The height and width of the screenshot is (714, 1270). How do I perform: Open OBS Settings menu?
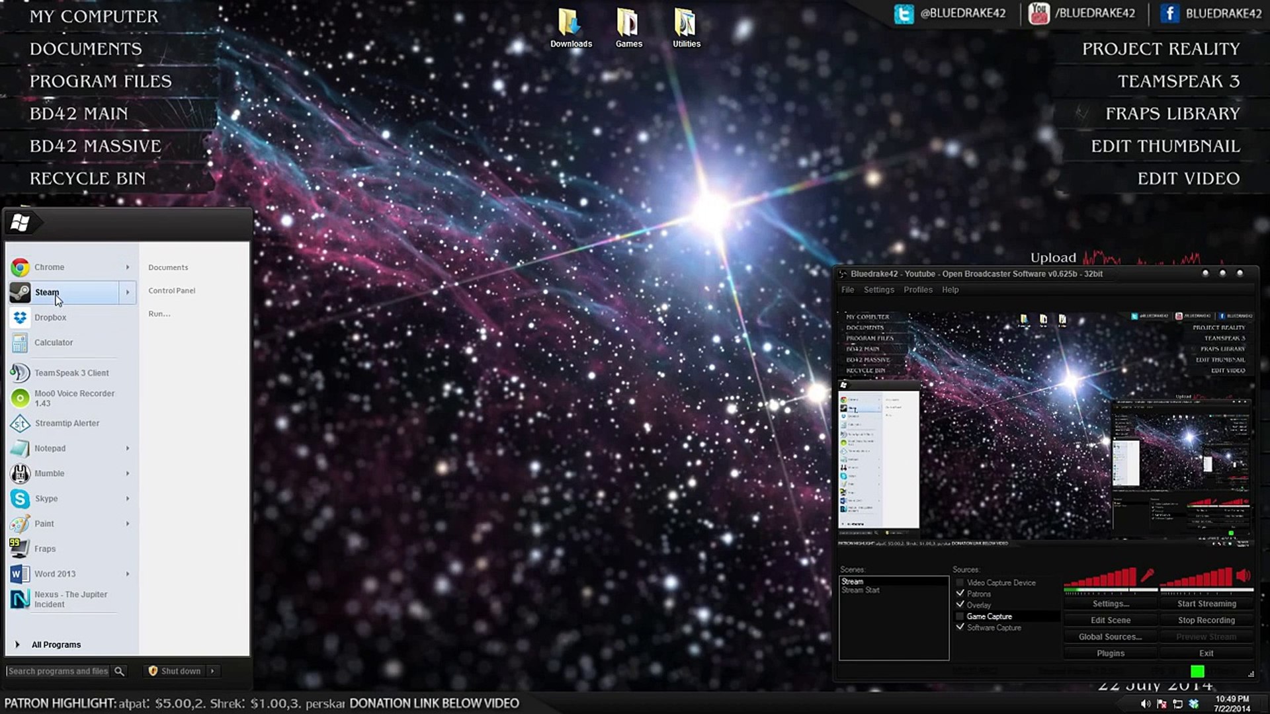click(878, 290)
